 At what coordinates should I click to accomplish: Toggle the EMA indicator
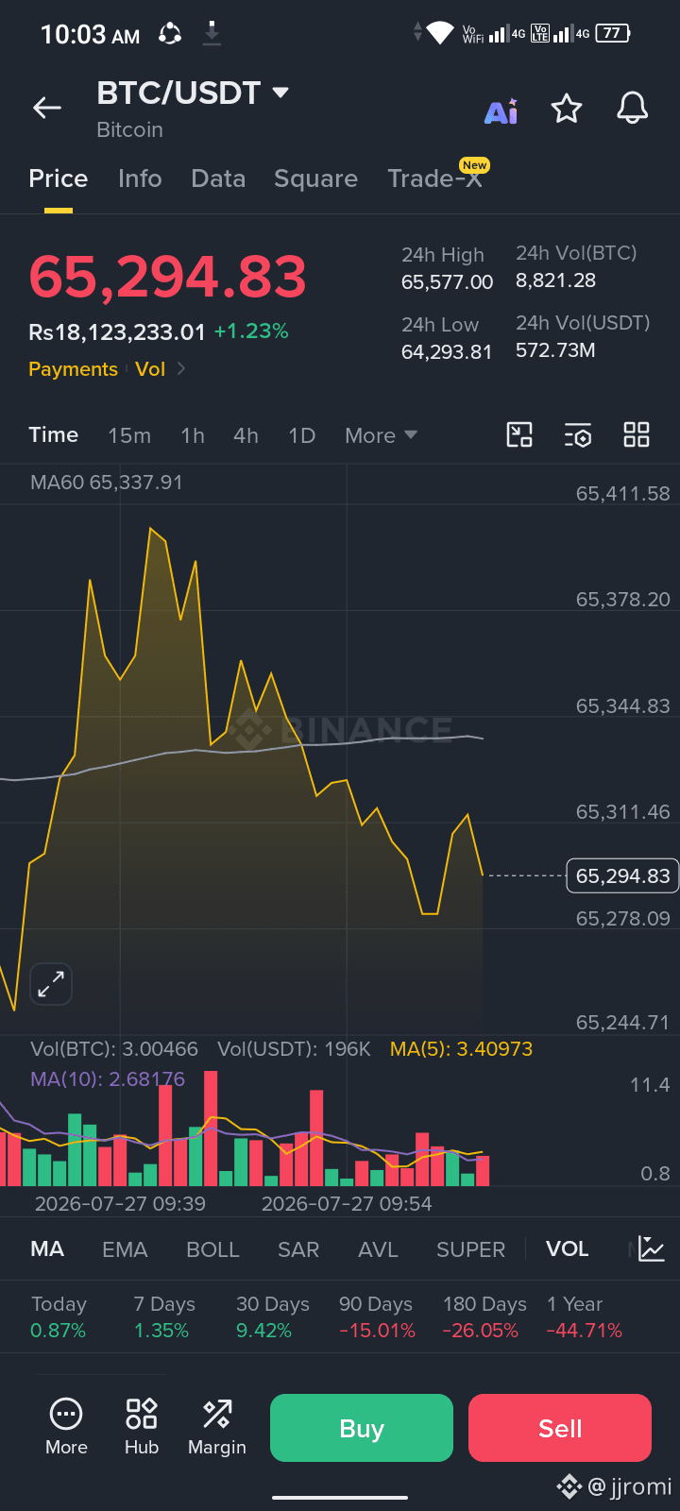(125, 1249)
